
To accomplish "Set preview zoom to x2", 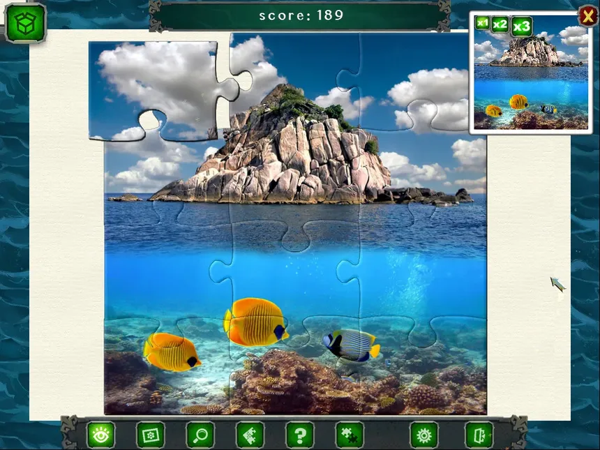I will (500, 25).
